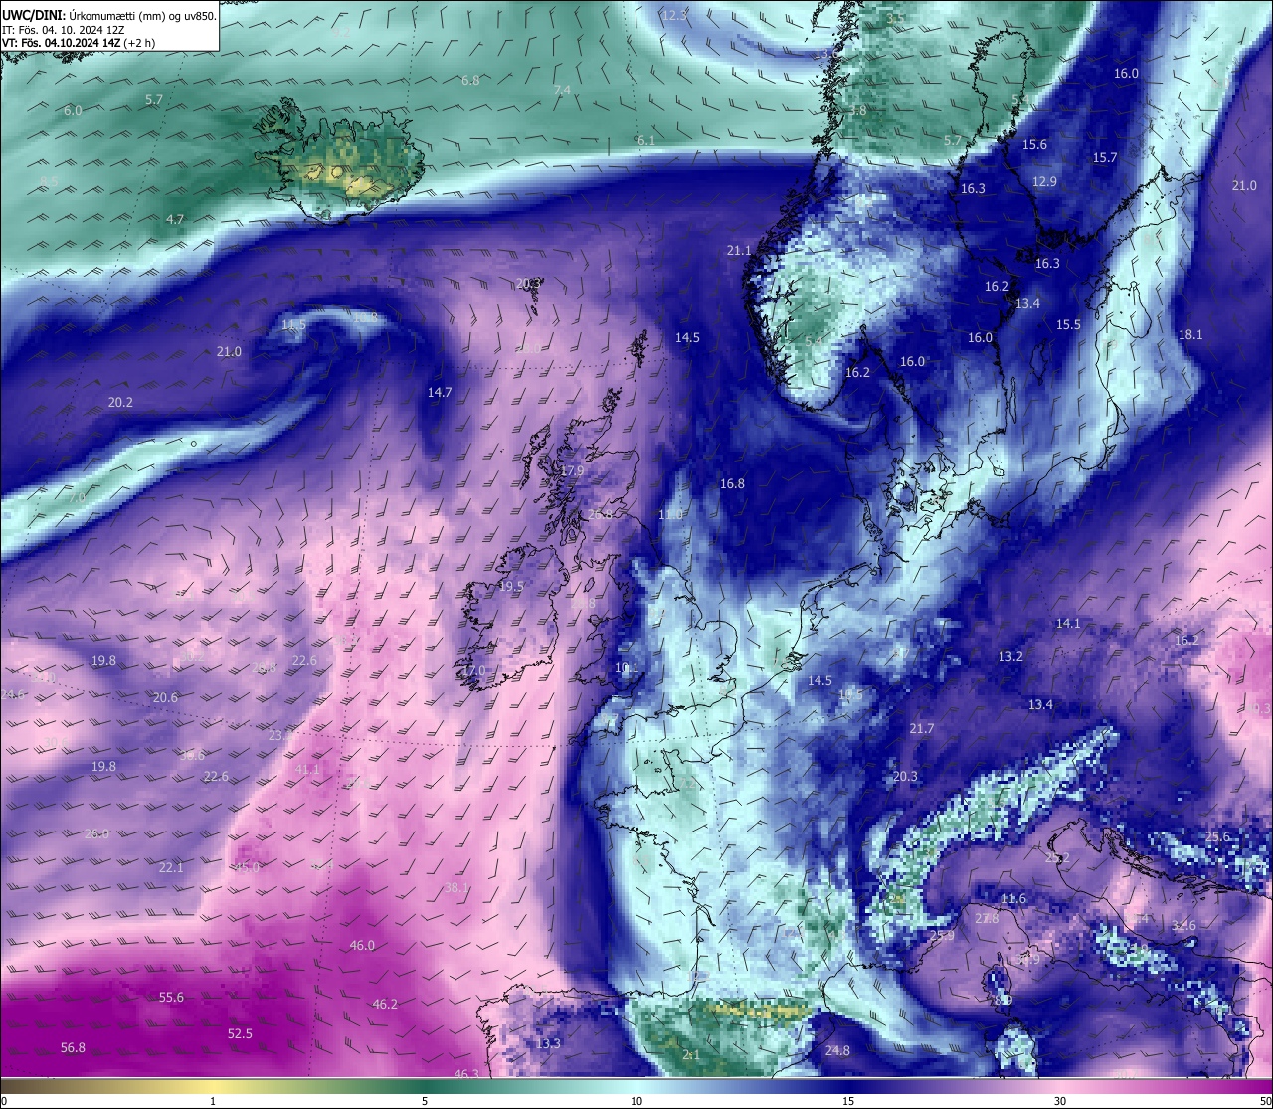Click the 45.0 value label
Image resolution: width=1273 pixels, height=1109 pixels.
point(247,867)
